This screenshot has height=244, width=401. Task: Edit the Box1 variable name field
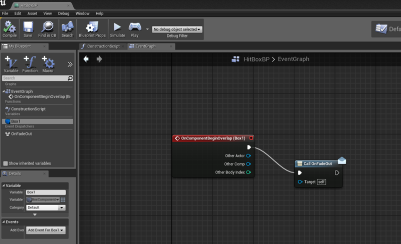(x=46, y=192)
